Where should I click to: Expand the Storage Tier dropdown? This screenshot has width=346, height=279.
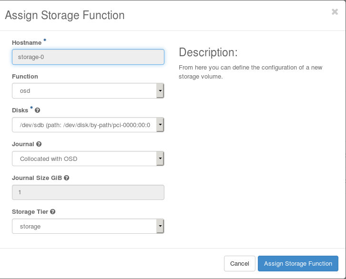point(88,226)
